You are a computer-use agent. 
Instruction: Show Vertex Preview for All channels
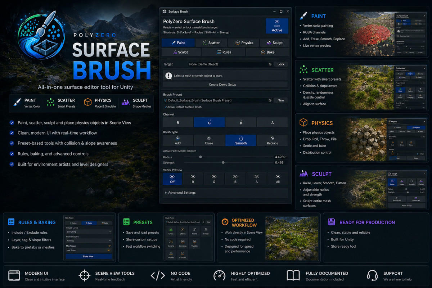(278, 179)
